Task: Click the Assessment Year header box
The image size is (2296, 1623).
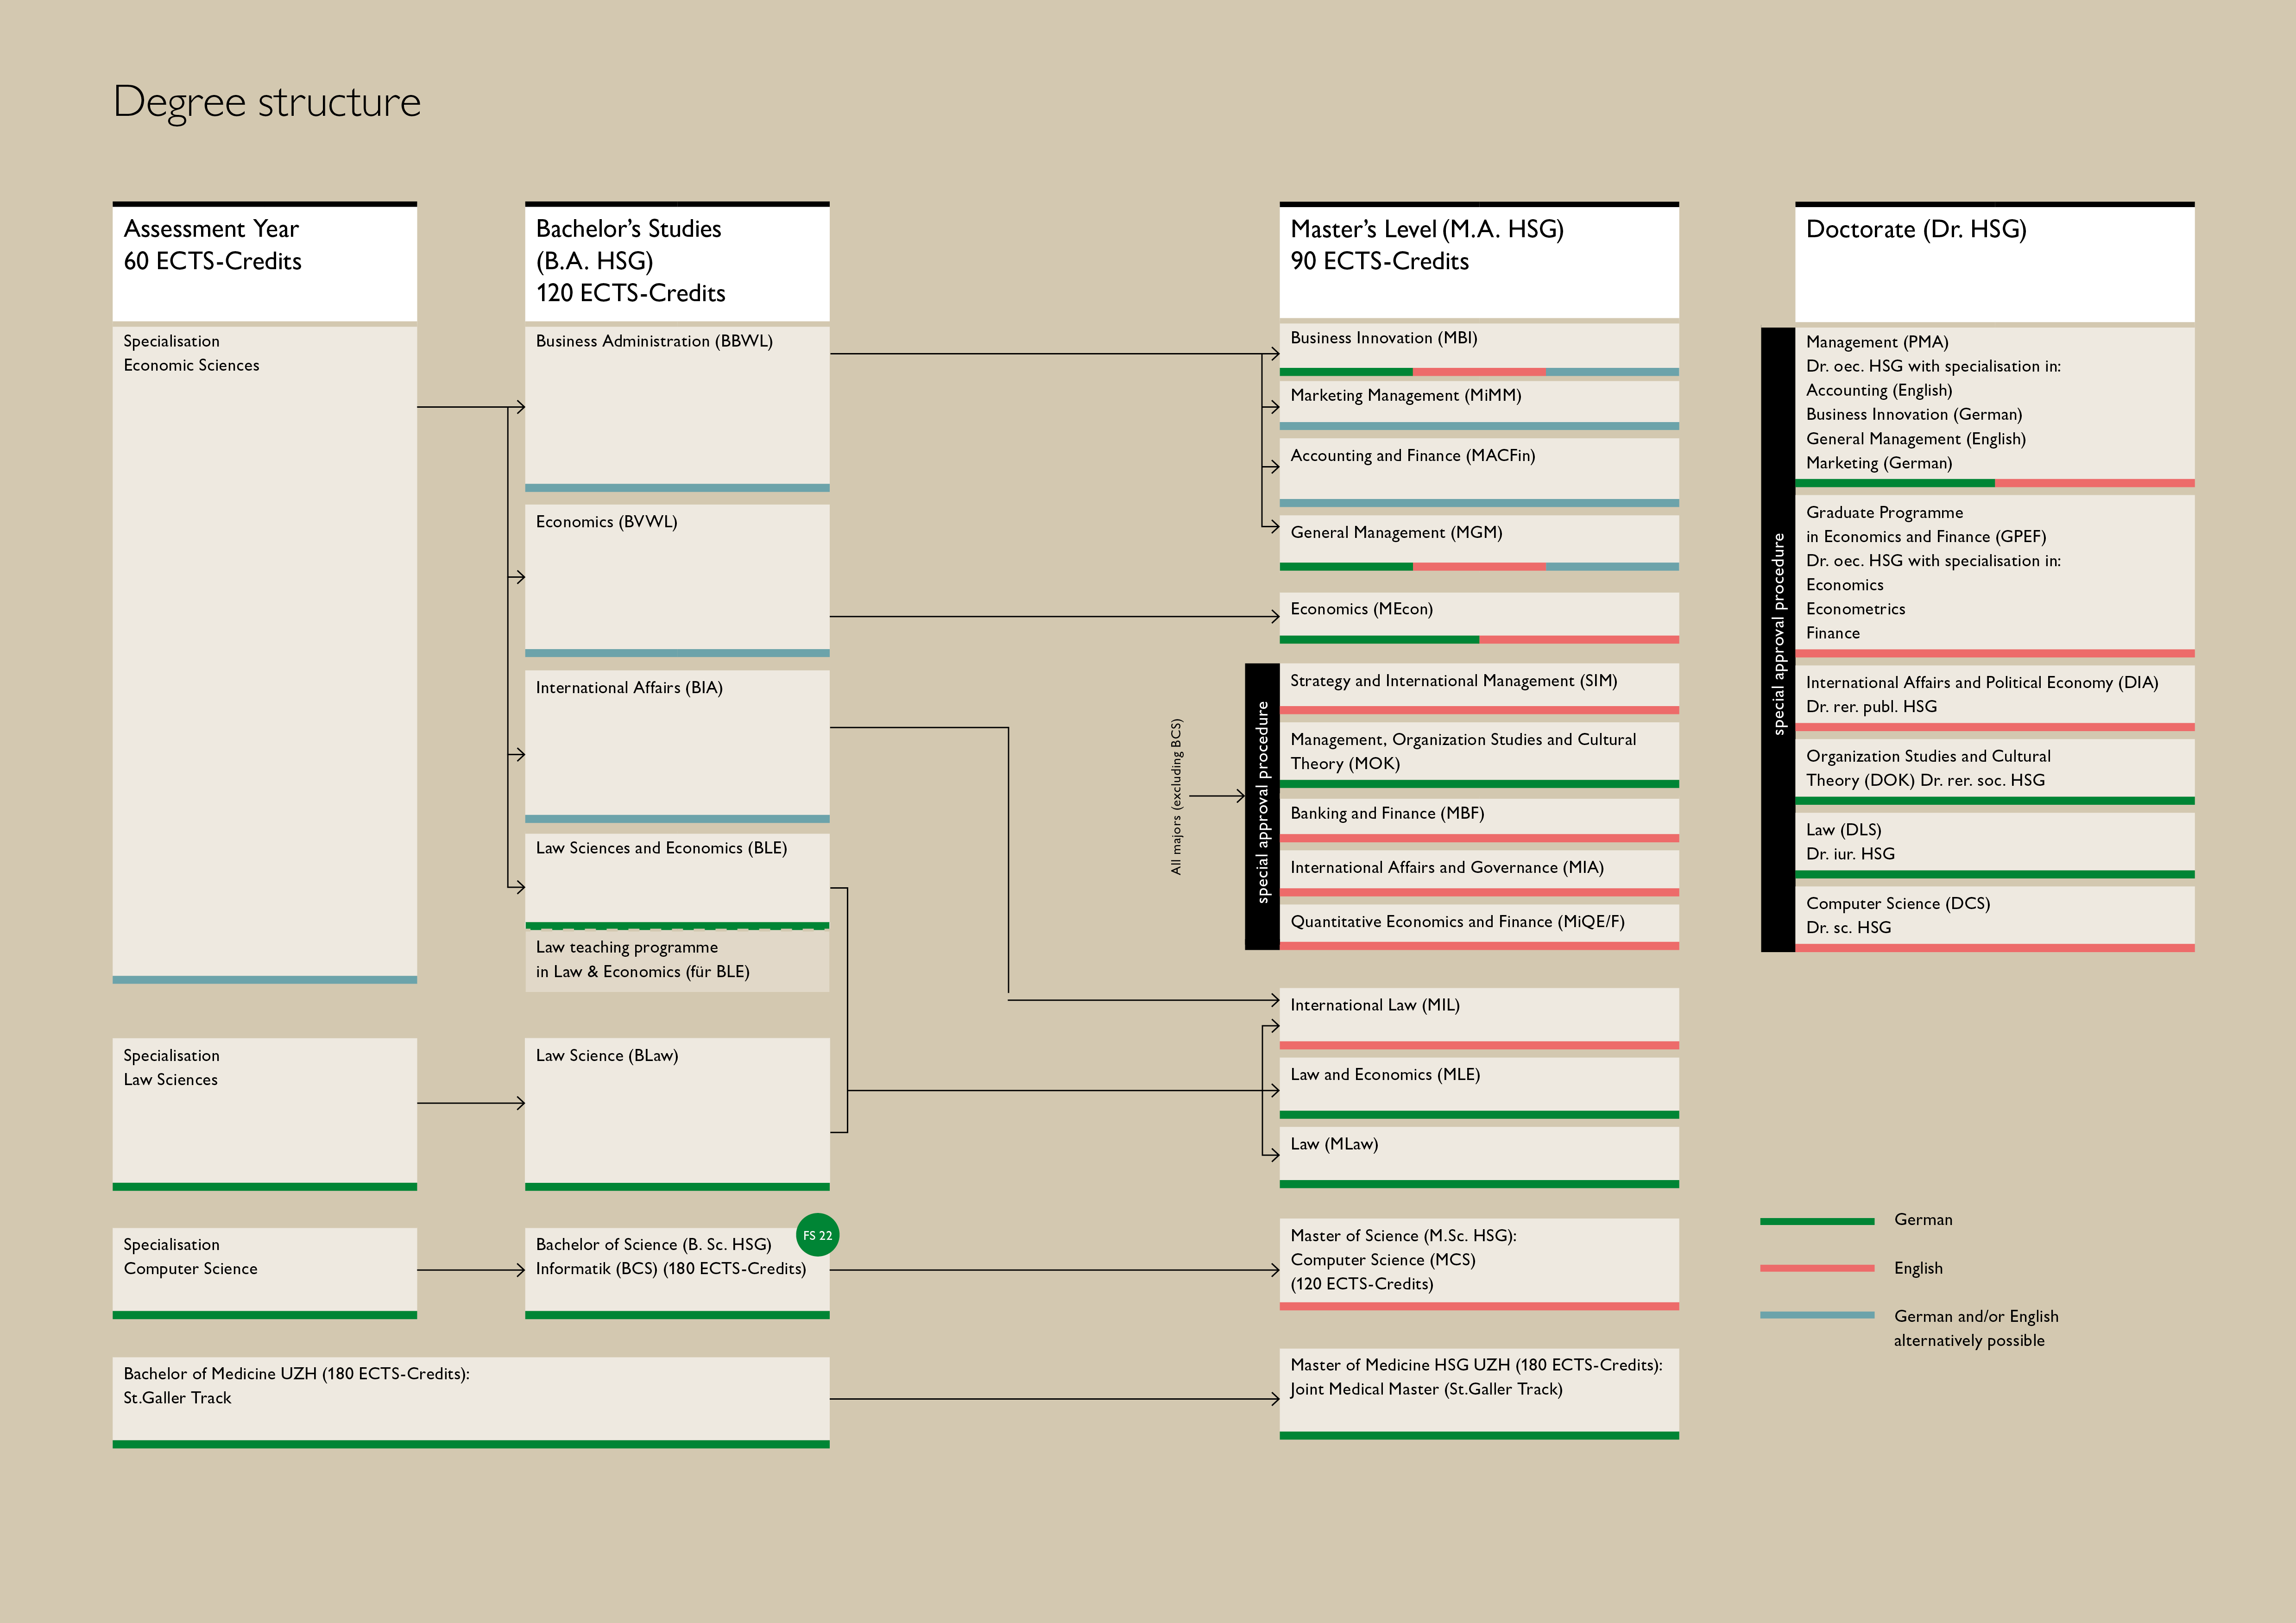Action: [x=264, y=262]
